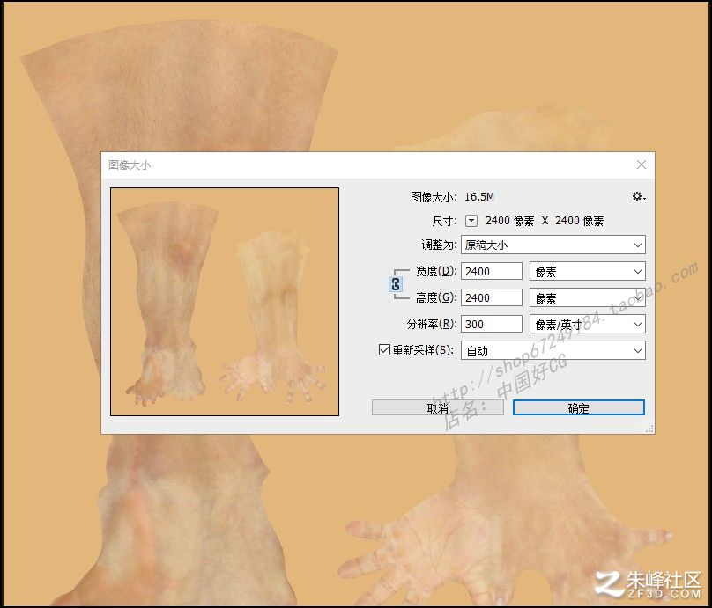Click the 高度 value field
The image size is (712, 608).
tap(492, 298)
